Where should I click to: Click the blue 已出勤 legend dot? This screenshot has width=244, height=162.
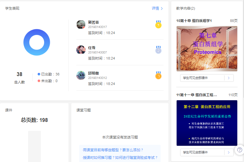(x=39, y=74)
